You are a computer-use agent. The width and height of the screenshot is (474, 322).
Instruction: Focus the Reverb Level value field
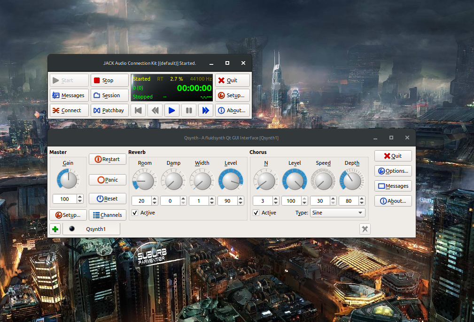(227, 201)
